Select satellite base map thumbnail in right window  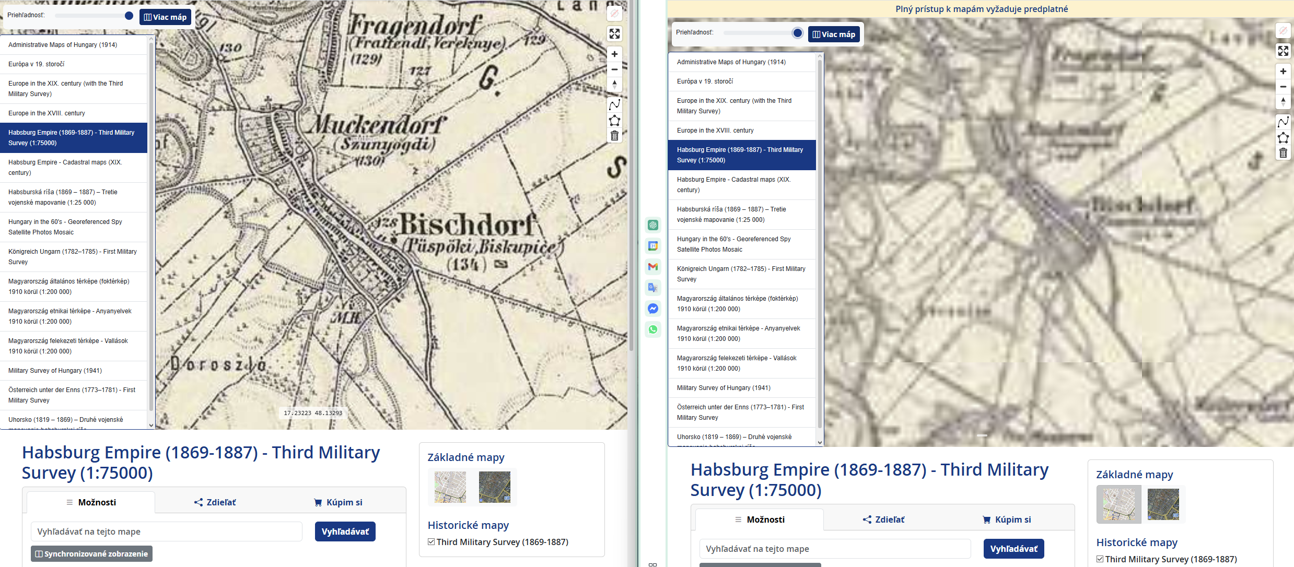[x=1163, y=504]
